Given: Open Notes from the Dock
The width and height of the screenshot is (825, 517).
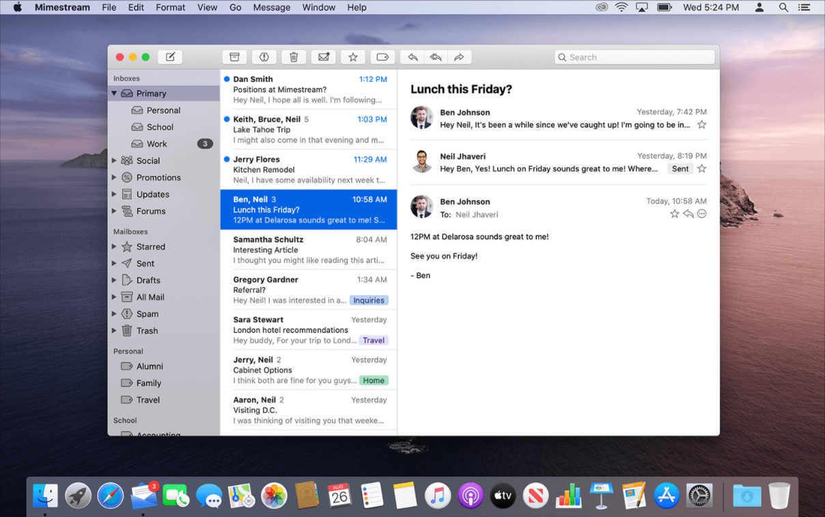Looking at the screenshot, I should tap(405, 496).
